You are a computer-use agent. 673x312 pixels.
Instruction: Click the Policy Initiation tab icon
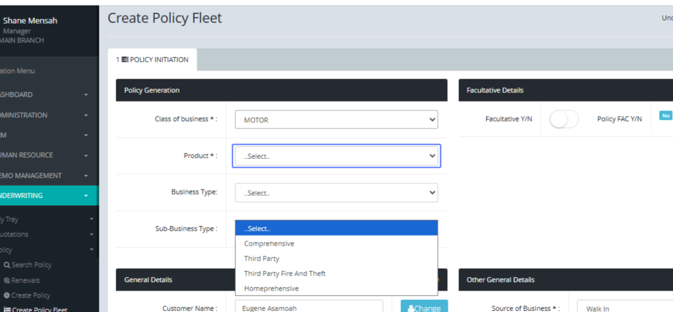click(125, 59)
